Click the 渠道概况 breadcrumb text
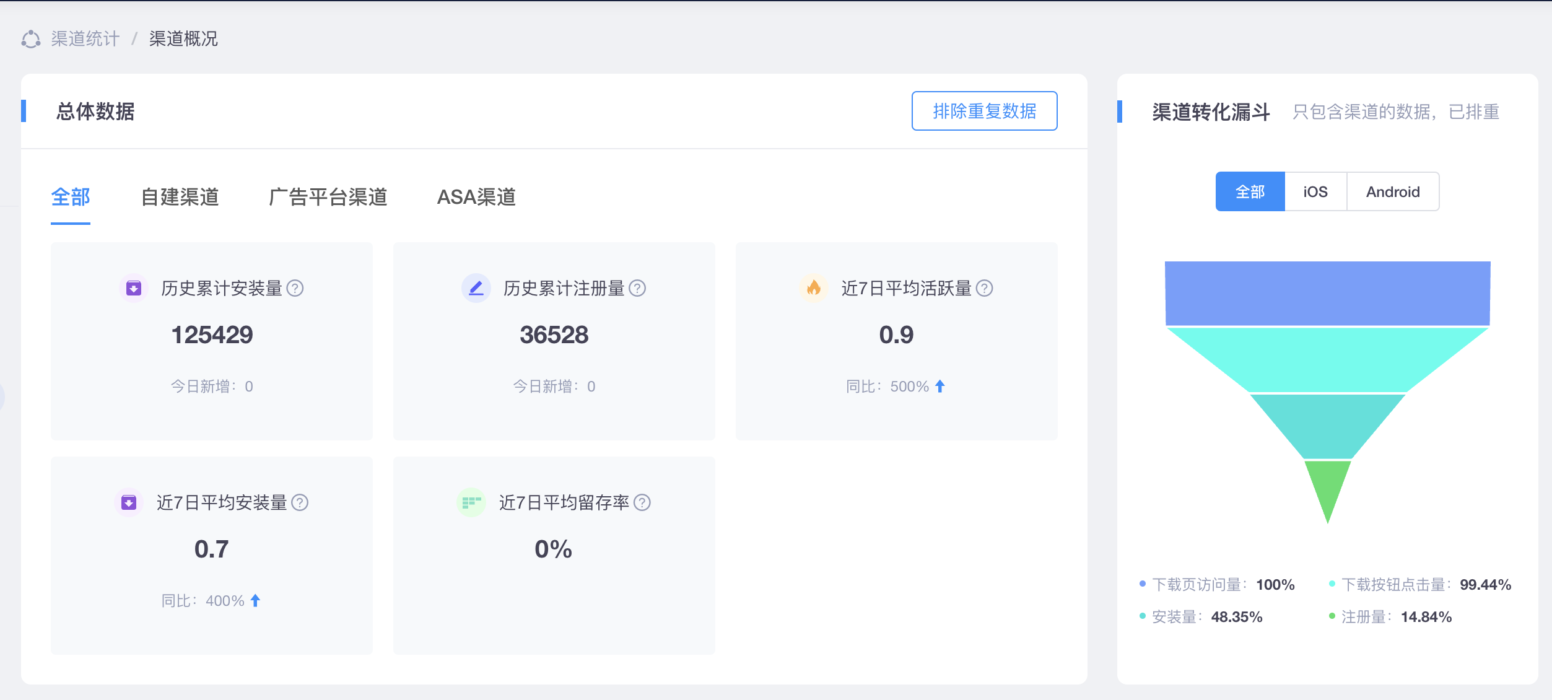 [x=183, y=39]
